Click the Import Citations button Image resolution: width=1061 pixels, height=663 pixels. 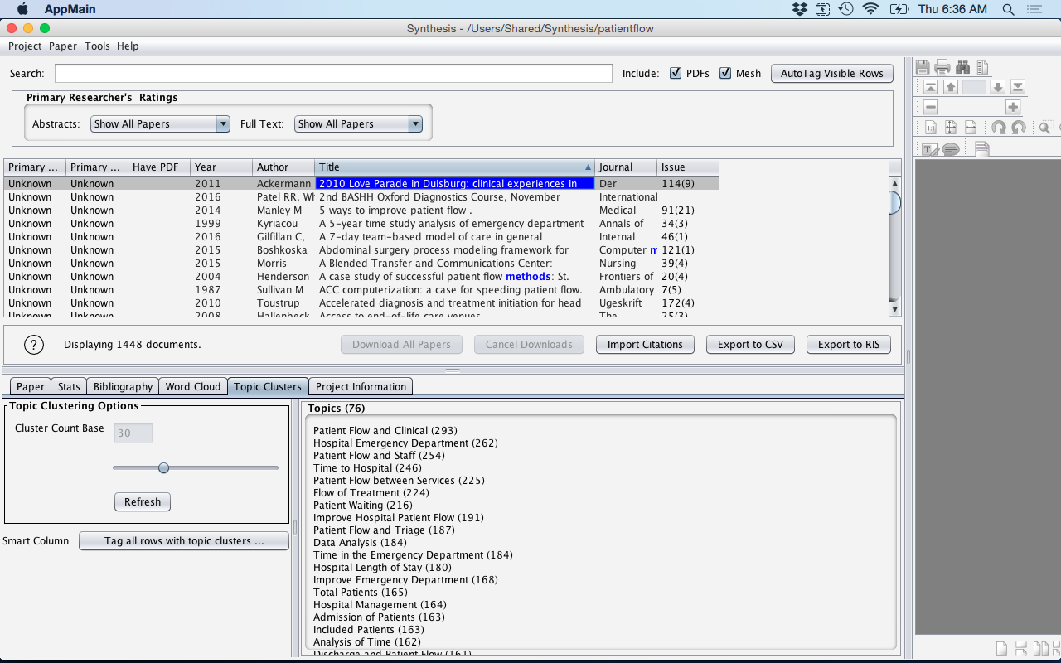pos(645,345)
